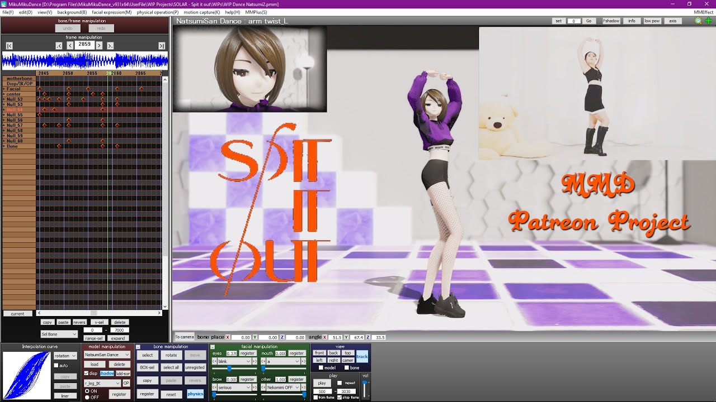Open the serious brow morph dropdown
The width and height of the screenshot is (716, 402).
tap(234, 387)
